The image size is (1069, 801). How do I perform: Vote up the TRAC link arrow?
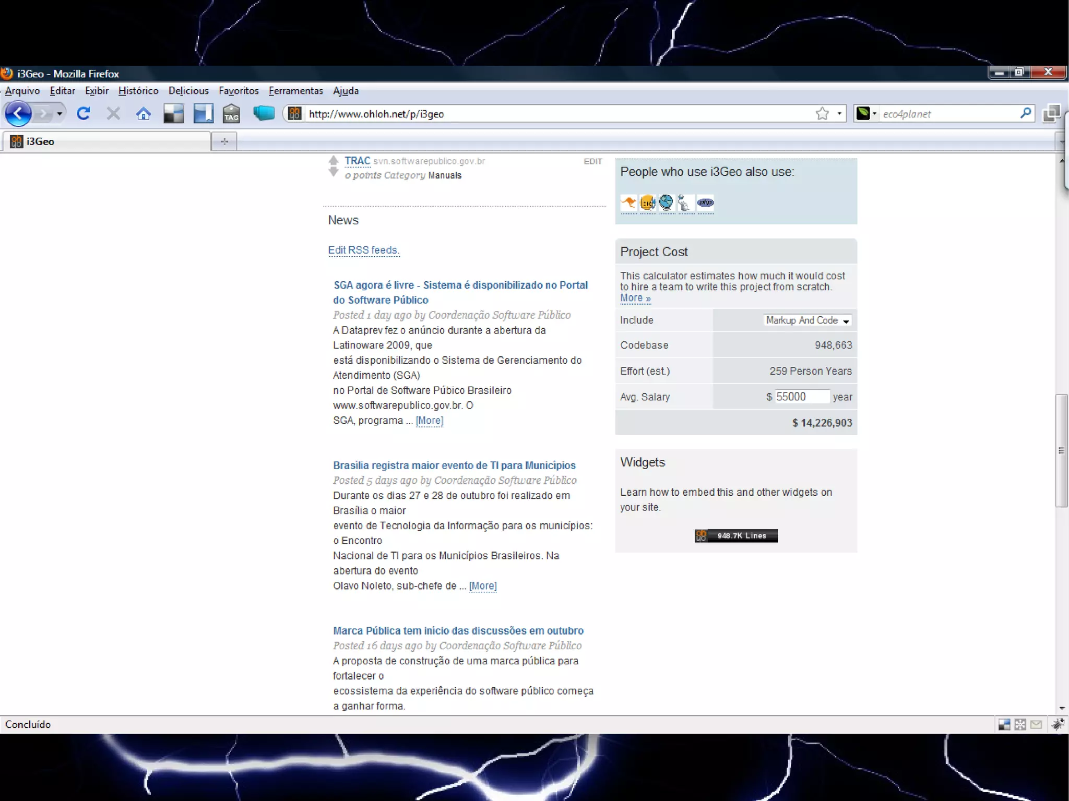[x=334, y=160]
